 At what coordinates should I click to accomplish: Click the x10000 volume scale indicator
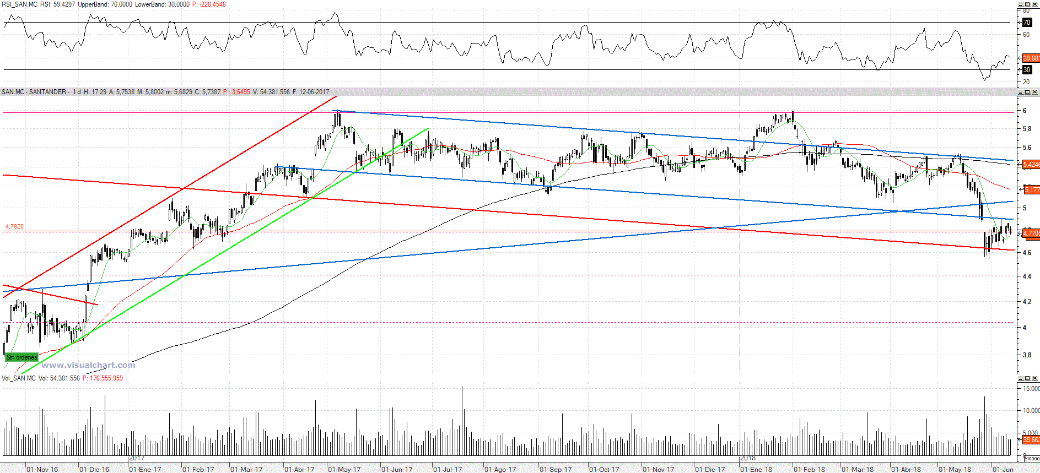point(1032,458)
